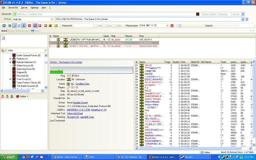This screenshot has width=256, height=160.
Task: Click the Half-Life icon beside Gamers Search
Action: (x=198, y=14)
